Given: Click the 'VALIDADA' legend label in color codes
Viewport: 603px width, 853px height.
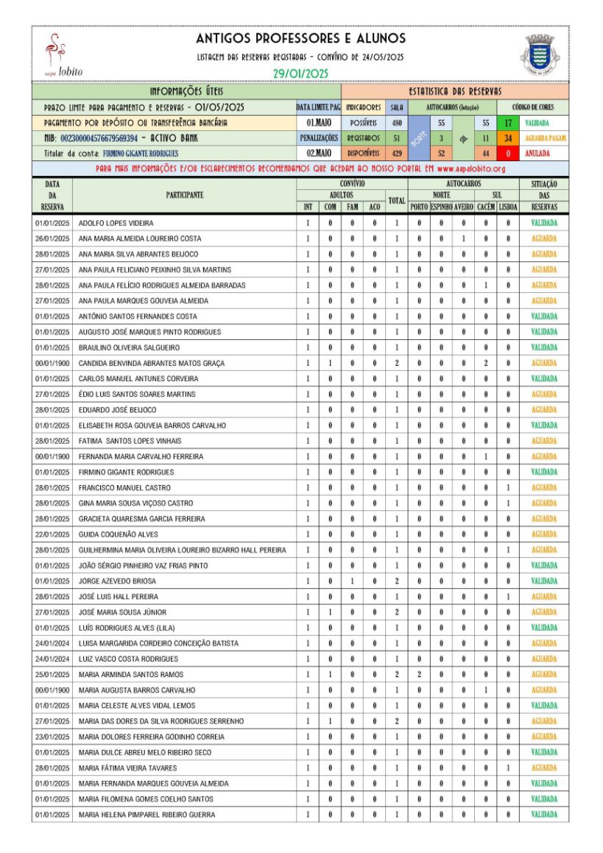Looking at the screenshot, I should point(537,123).
